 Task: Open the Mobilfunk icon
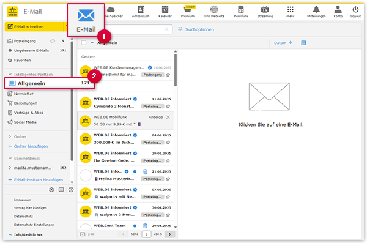[240, 12]
